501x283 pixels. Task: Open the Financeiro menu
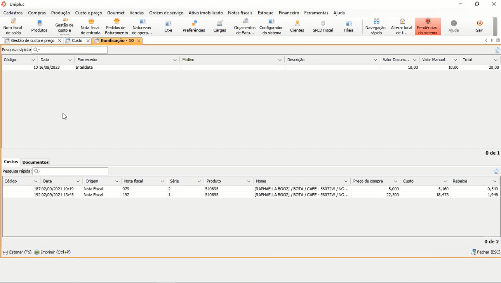pyautogui.click(x=289, y=13)
